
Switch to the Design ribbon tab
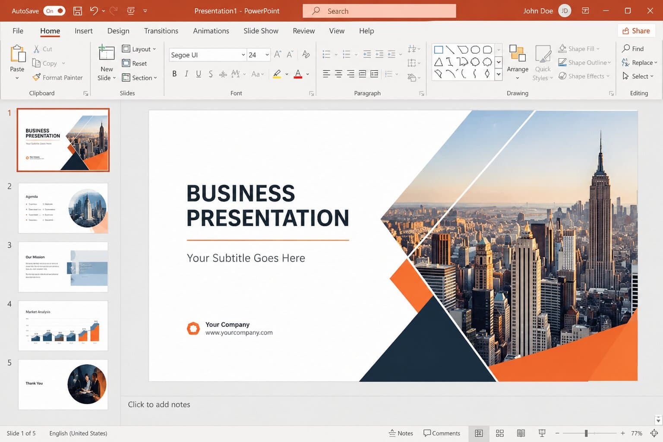point(118,31)
